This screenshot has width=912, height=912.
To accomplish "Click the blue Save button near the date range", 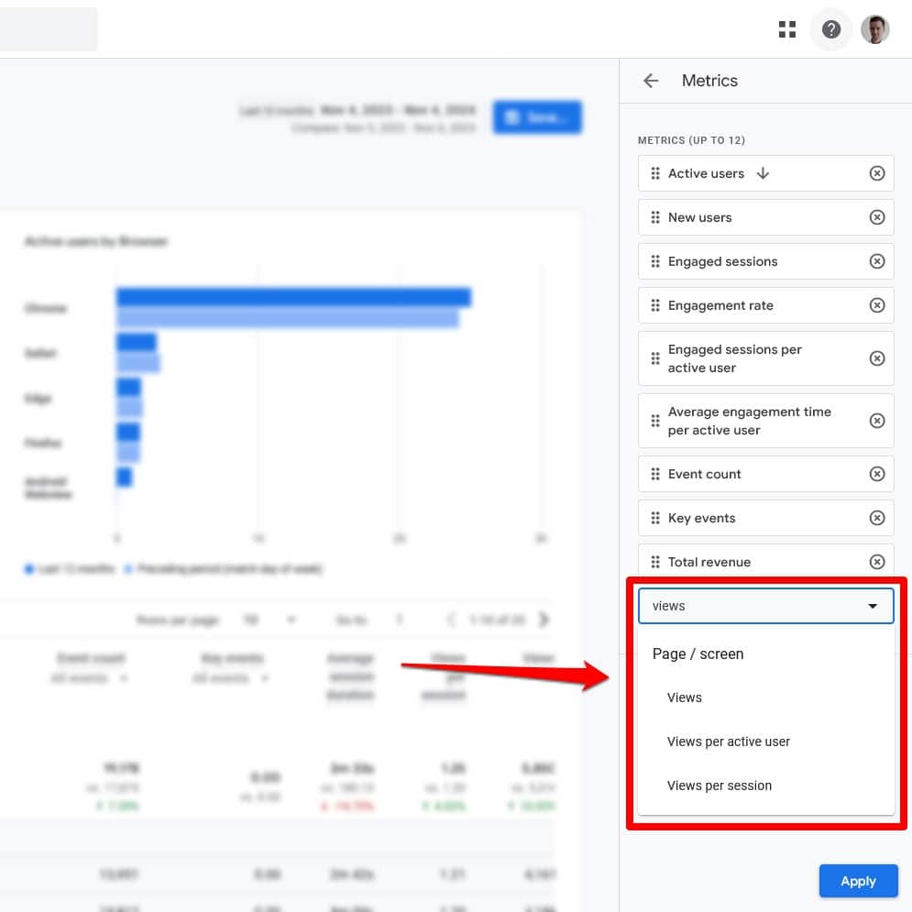I will coord(537,117).
